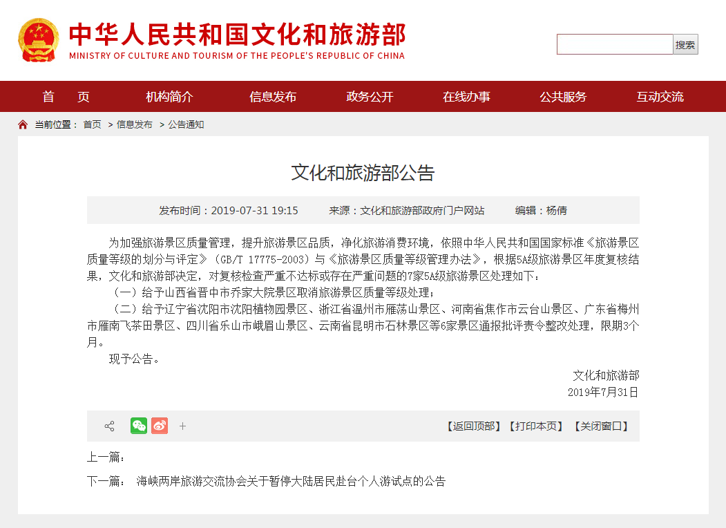Click the 下一篇 label

coord(106,481)
